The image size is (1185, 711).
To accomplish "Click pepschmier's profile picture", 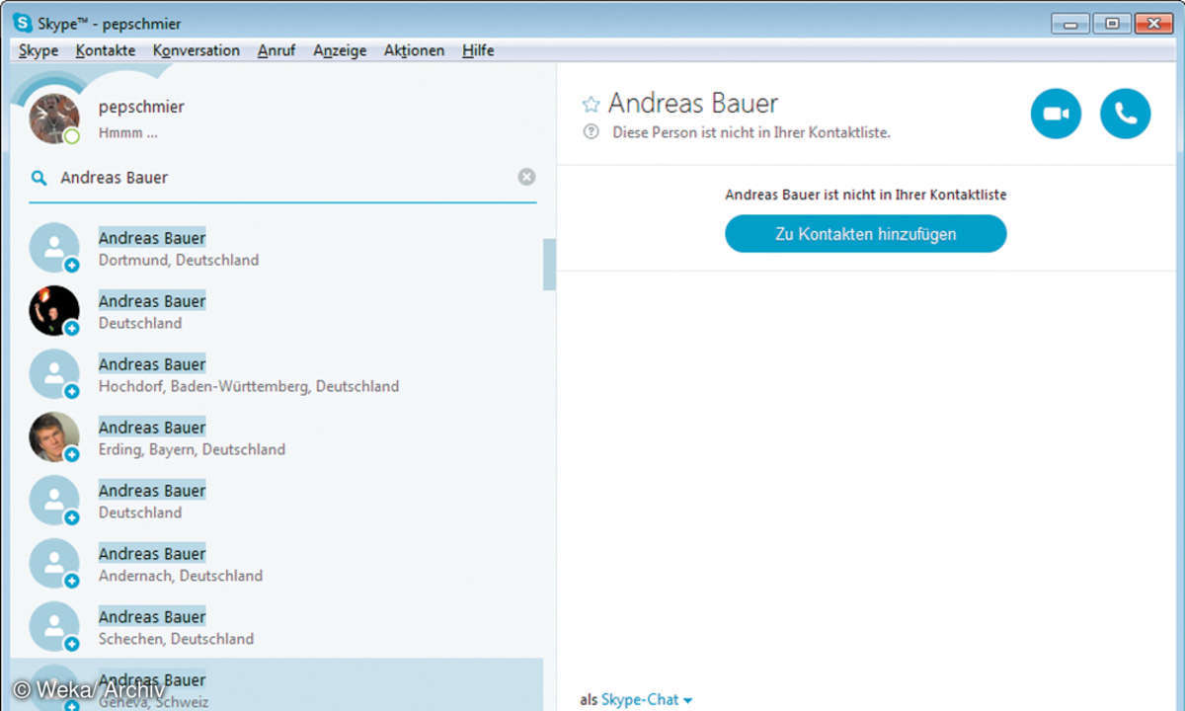I will [x=54, y=118].
